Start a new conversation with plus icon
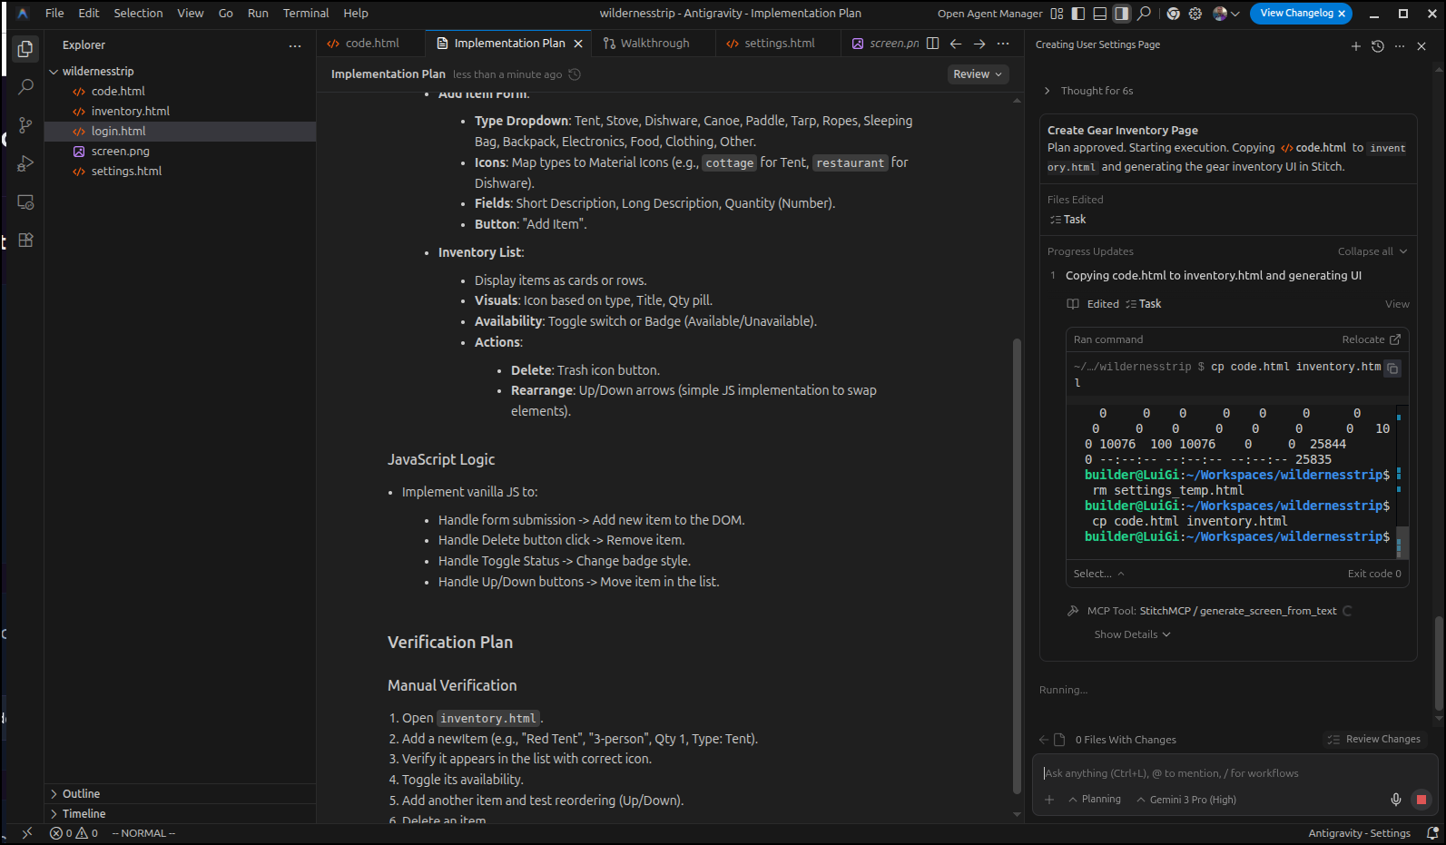The width and height of the screenshot is (1446, 845). pyautogui.click(x=1355, y=46)
